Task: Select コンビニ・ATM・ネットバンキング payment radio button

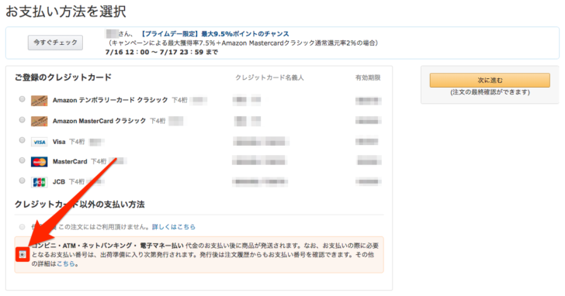Action: pyautogui.click(x=23, y=255)
